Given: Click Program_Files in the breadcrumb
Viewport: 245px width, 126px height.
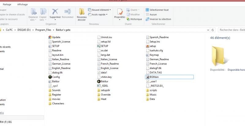Looking at the screenshot, I should point(43,30).
